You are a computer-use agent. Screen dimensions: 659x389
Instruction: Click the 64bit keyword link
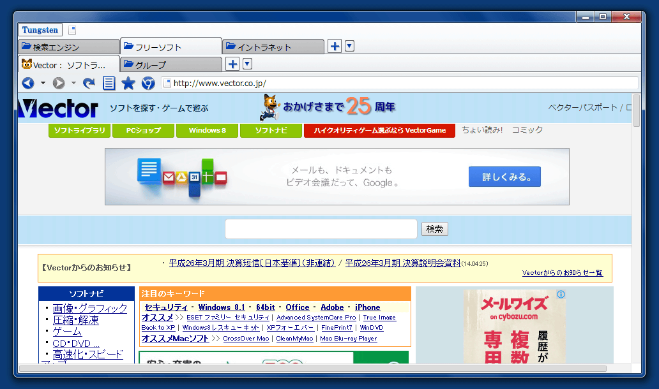[x=265, y=307]
